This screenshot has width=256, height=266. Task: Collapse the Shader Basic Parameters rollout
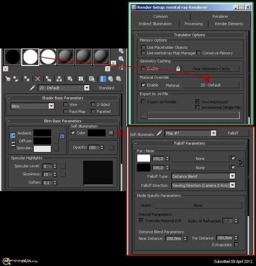(63, 98)
